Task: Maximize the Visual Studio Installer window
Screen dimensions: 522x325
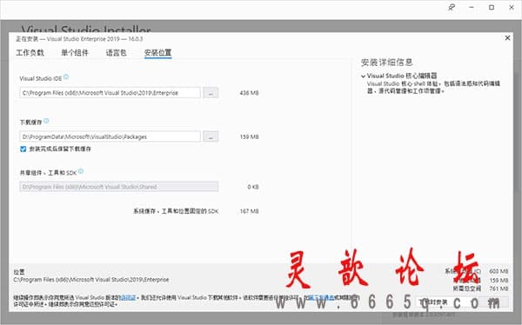Action: pos(492,7)
